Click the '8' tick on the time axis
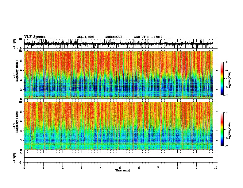 [177, 168]
